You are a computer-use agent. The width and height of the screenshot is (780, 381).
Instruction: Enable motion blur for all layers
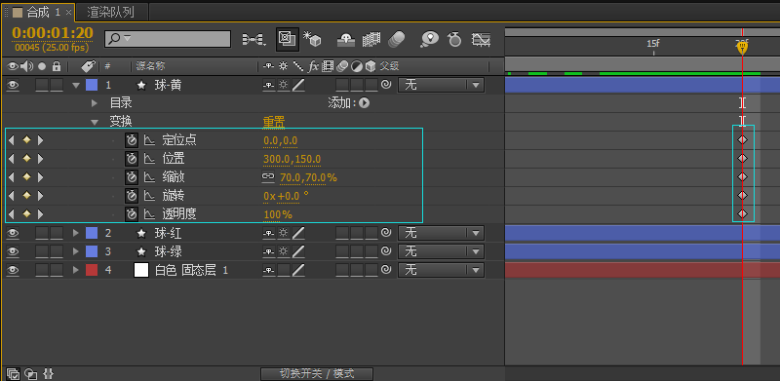click(x=396, y=39)
